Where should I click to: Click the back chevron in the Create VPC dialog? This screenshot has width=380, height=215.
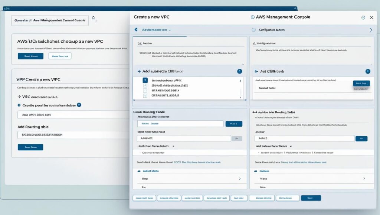[136, 30]
